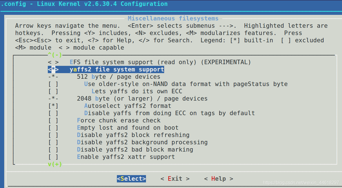Select 2048 byte (or larger) page devices

click(x=142, y=99)
